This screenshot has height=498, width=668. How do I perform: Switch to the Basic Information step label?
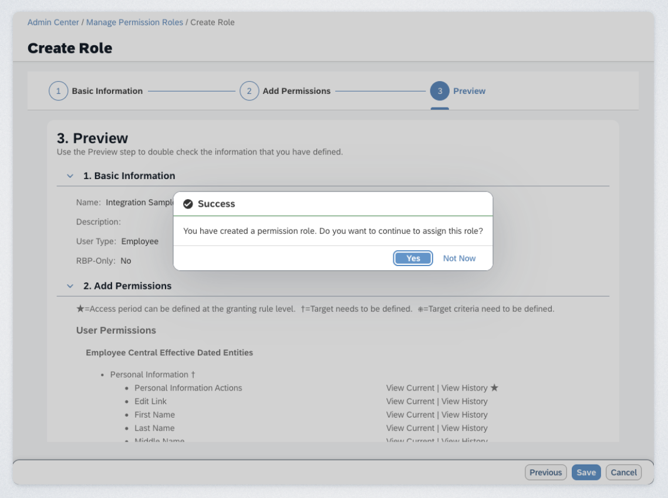(x=107, y=91)
